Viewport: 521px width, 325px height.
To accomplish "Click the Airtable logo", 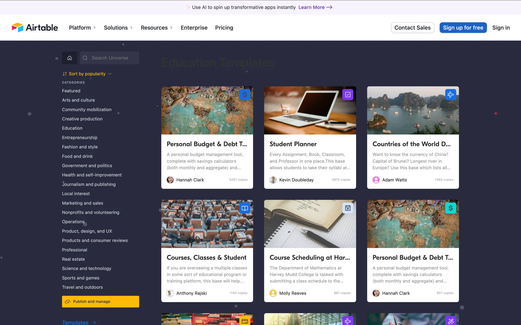I will (35, 28).
